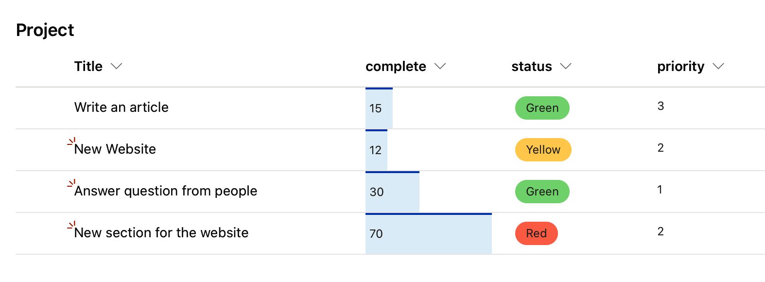Click the Project heading
The width and height of the screenshot is (765, 282).
coord(45,30)
